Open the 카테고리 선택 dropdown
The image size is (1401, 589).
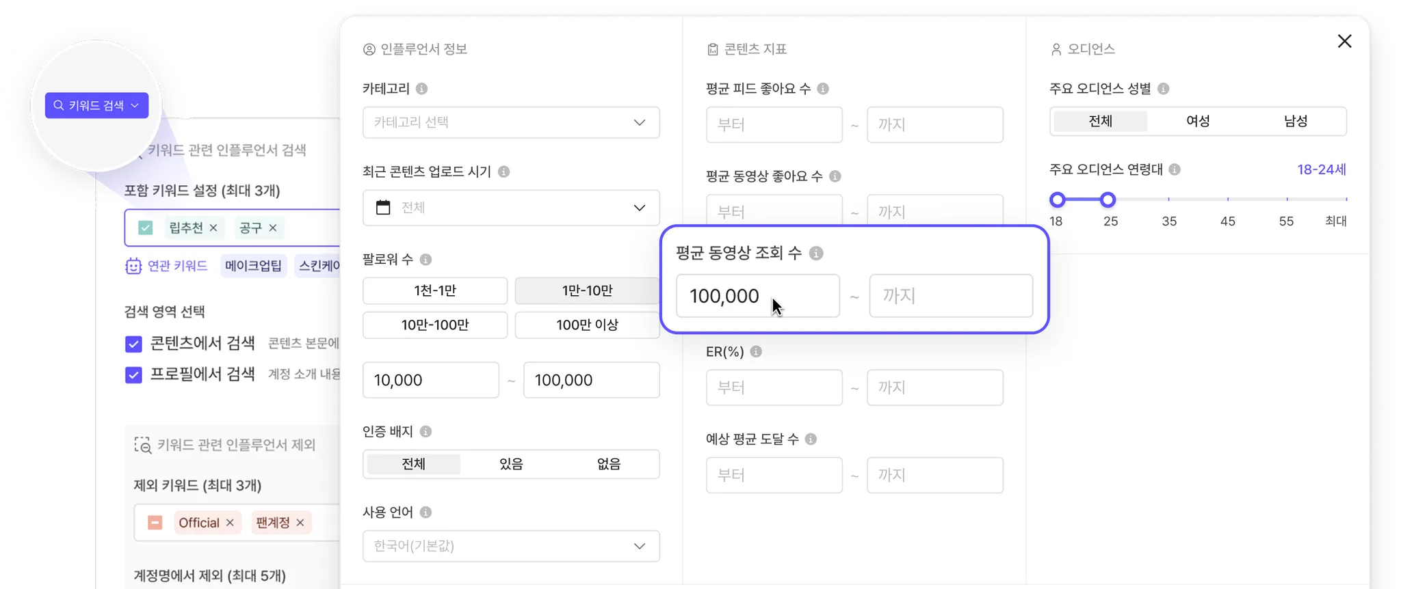[511, 122]
